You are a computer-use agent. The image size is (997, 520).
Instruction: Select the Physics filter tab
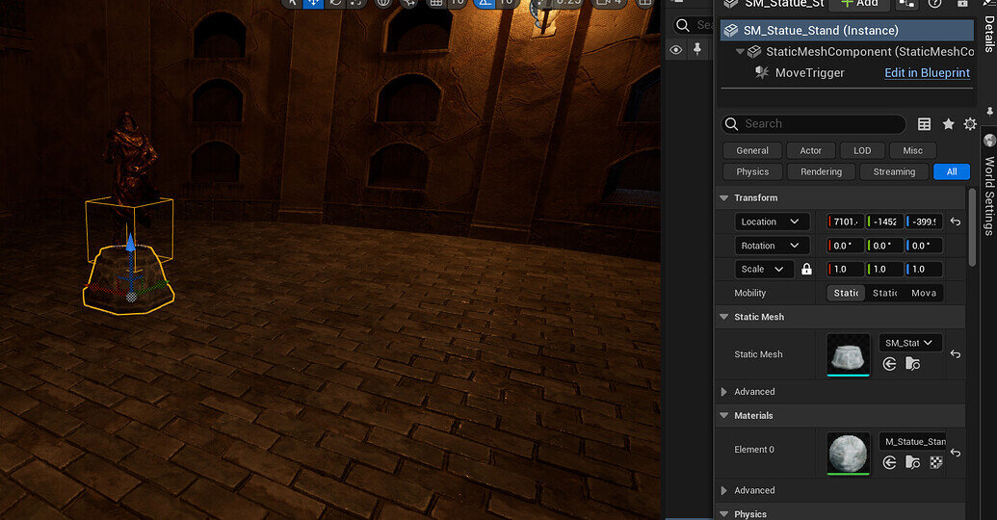[752, 171]
